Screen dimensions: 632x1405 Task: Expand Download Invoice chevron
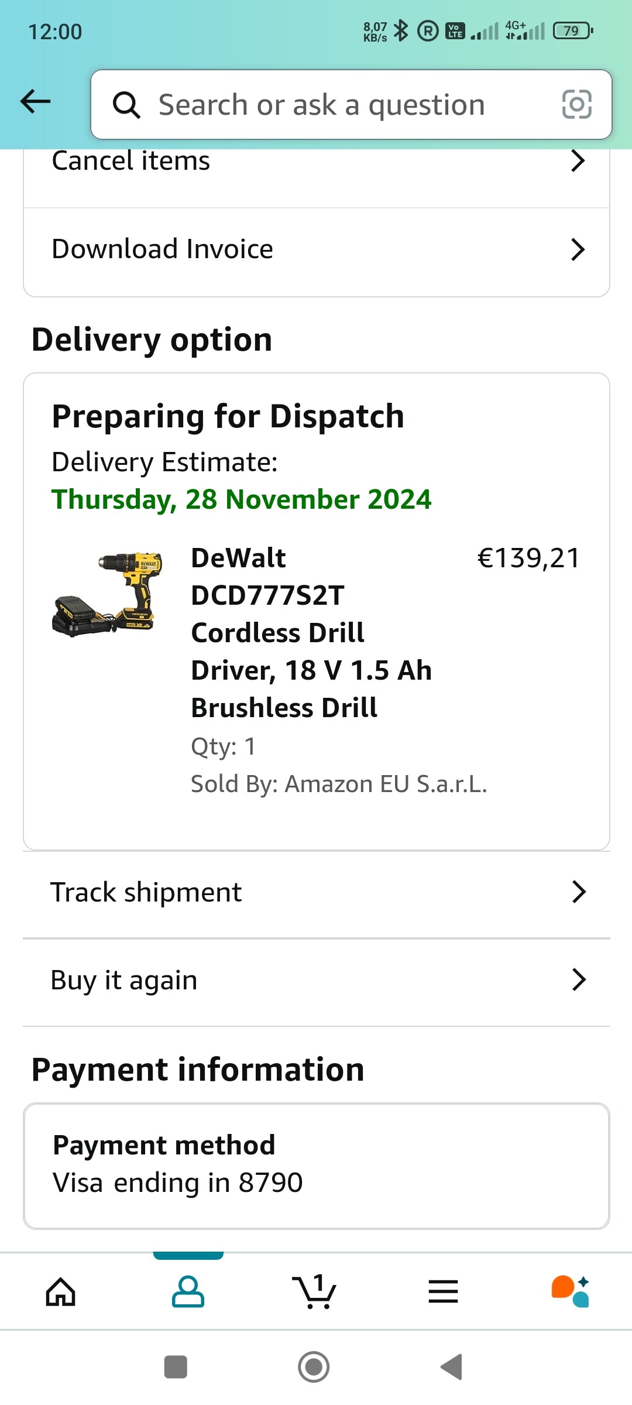click(578, 249)
